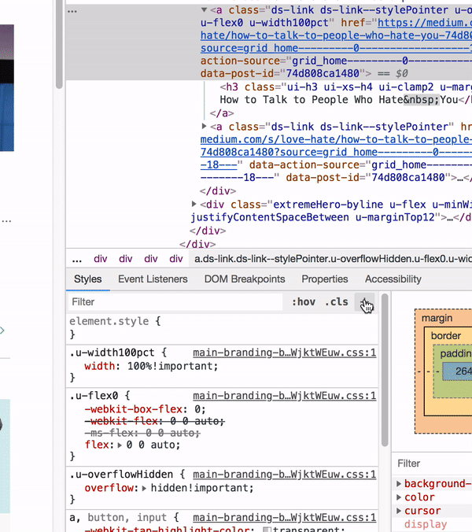Toggle the :hov element state panel
The height and width of the screenshot is (532, 472).
point(304,301)
